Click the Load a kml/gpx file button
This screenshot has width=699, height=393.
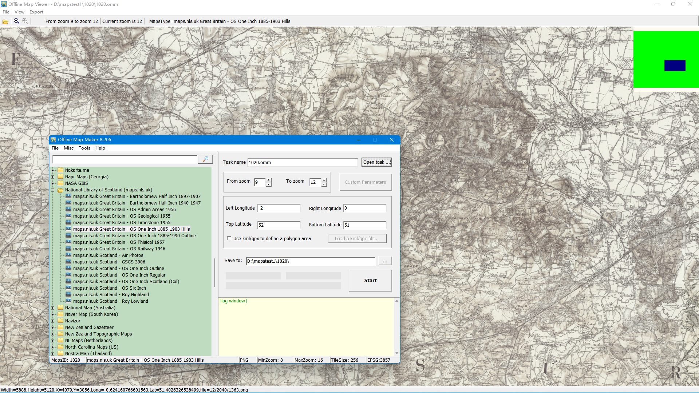(356, 238)
